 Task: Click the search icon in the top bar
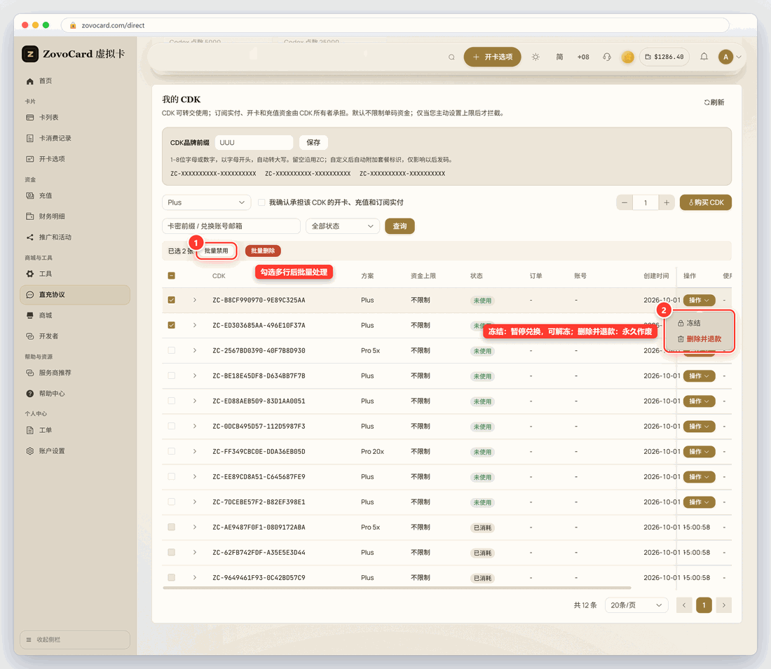click(x=451, y=57)
